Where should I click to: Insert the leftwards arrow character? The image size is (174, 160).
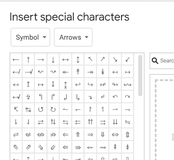point(16,60)
